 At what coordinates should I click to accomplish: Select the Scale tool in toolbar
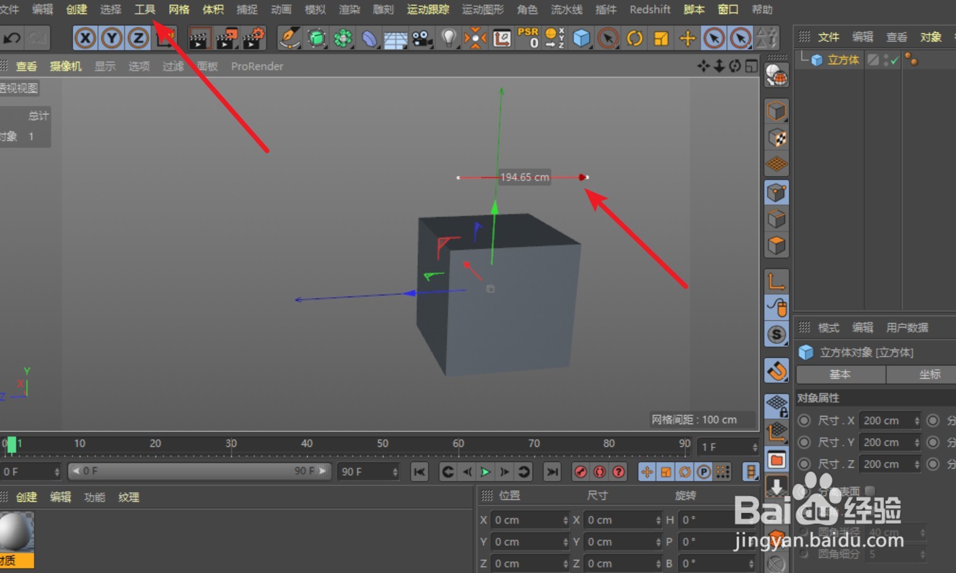[x=661, y=38]
